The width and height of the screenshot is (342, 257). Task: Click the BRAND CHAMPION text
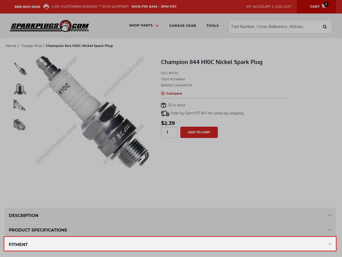176,85
